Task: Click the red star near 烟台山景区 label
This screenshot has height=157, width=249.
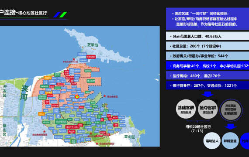Action: 105,96
